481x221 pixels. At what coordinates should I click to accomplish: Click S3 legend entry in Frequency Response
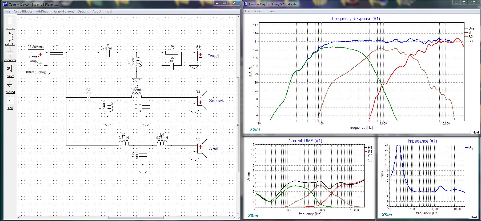tap(468, 41)
